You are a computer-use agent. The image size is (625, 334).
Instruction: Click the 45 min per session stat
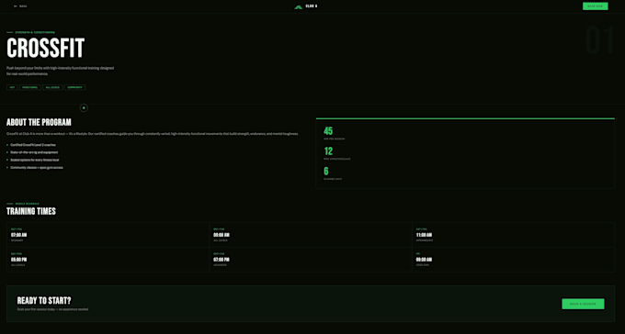pos(334,133)
